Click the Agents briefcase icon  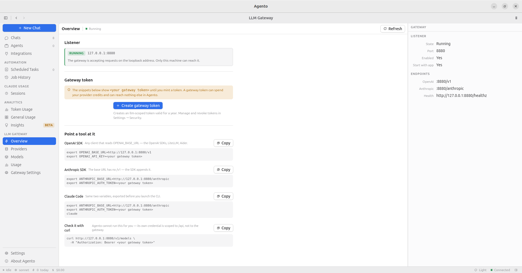pyautogui.click(x=7, y=46)
